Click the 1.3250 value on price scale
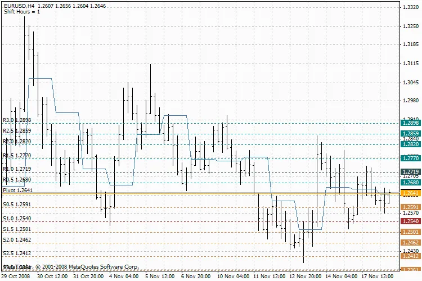The width and height of the screenshot is (422, 281). click(x=411, y=26)
